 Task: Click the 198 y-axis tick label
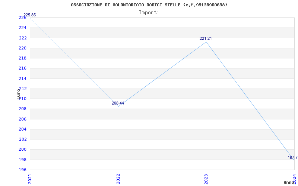pos(22,160)
